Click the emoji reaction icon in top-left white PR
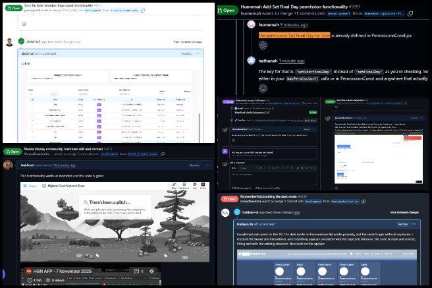The height and width of the screenshot is (288, 432). 24,24
